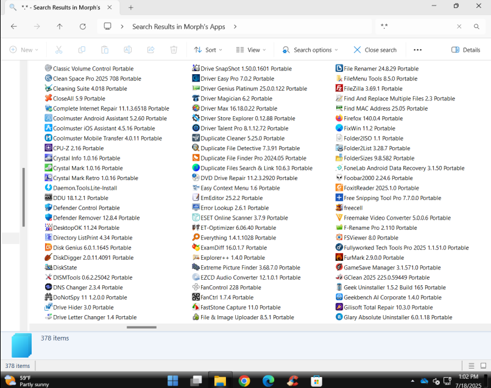Select the DNS Changer 2.3.4 Portable icon
The width and height of the screenshot is (491, 388).
48,287
